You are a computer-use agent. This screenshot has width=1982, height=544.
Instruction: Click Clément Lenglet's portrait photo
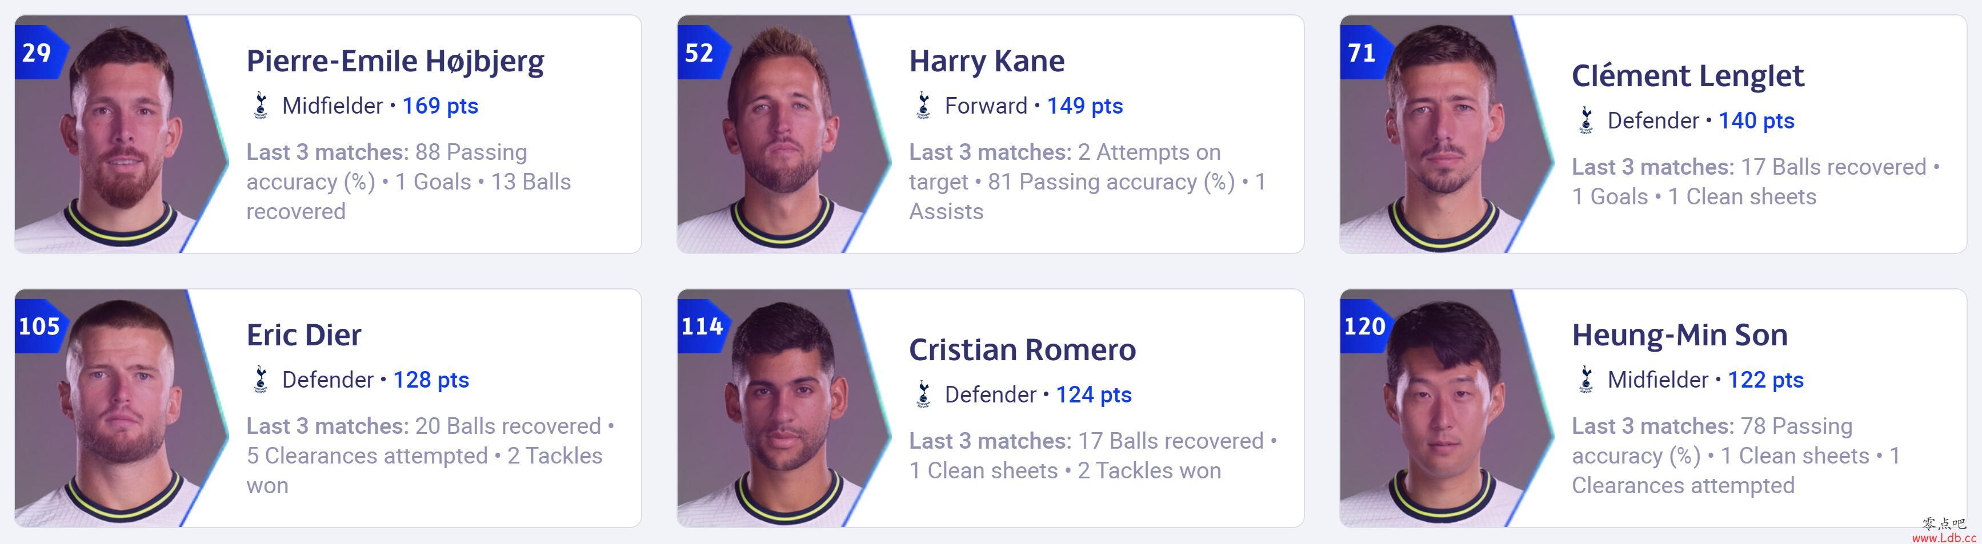pos(1445,135)
